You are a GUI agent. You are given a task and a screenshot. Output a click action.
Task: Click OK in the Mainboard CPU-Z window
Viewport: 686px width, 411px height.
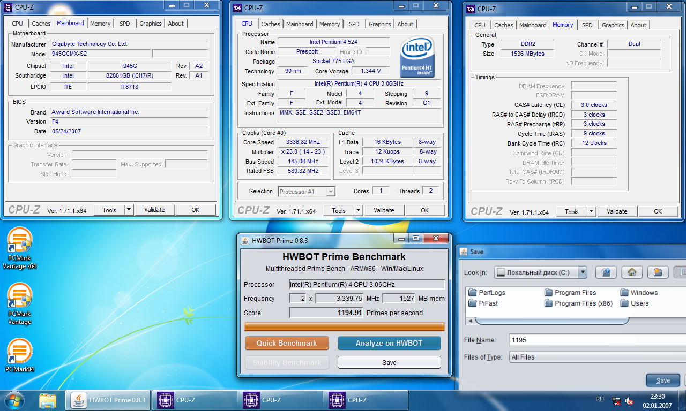pyautogui.click(x=196, y=210)
